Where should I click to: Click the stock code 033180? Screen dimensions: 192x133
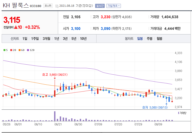[35, 6]
